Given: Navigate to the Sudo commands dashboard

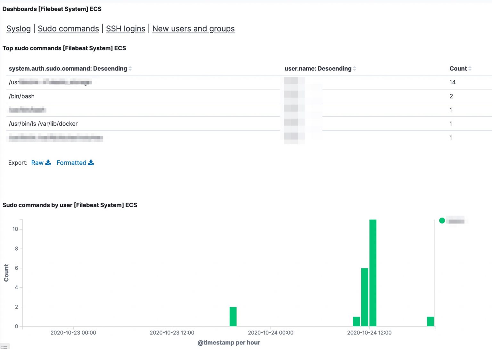Looking at the screenshot, I should [68, 29].
